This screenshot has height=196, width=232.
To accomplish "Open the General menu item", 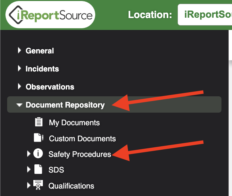I will pyautogui.click(x=40, y=51).
